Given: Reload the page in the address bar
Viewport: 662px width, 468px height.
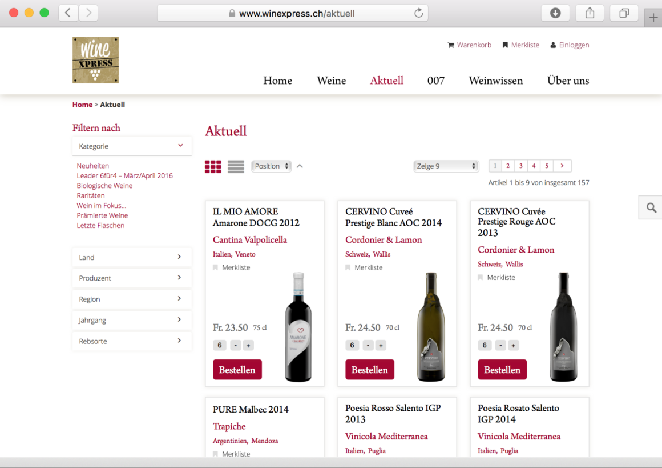Looking at the screenshot, I should [x=418, y=13].
